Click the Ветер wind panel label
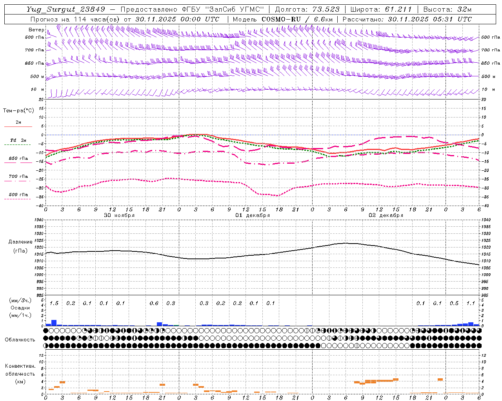Image resolution: width=502 pixels, height=401 pixels. tap(36, 30)
